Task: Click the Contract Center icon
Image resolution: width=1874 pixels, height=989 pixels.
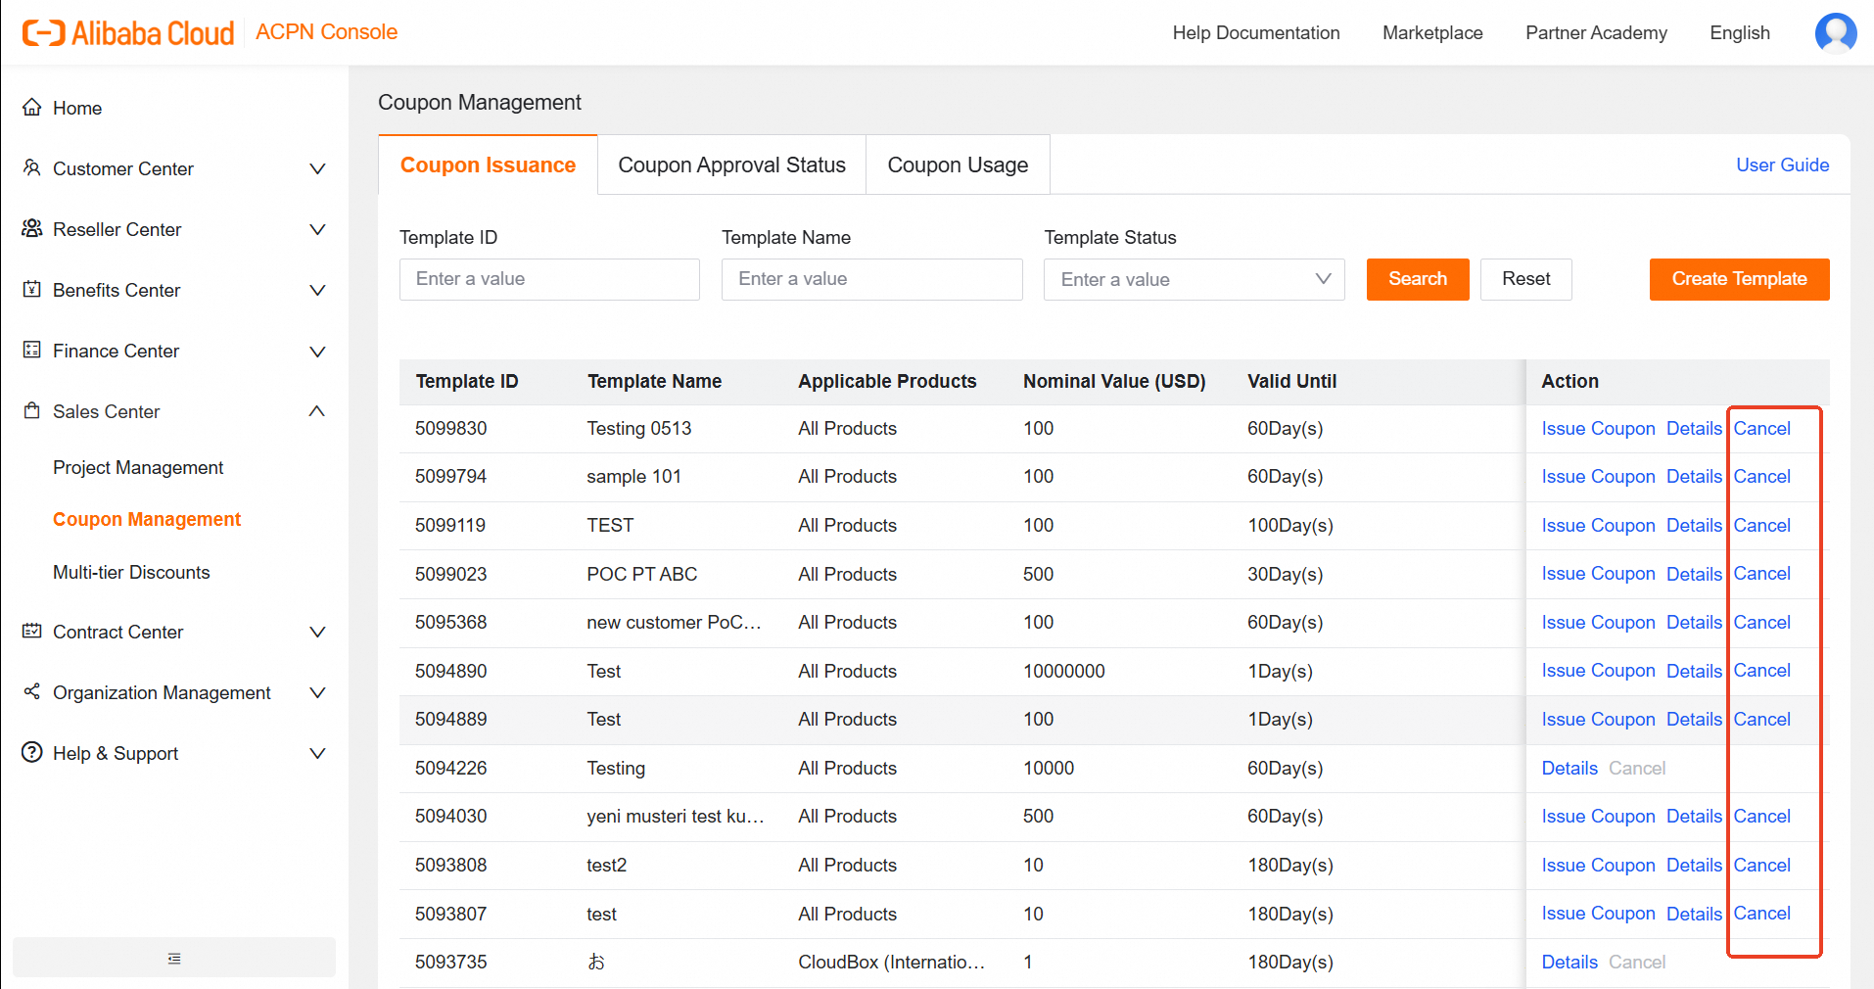Action: point(32,632)
